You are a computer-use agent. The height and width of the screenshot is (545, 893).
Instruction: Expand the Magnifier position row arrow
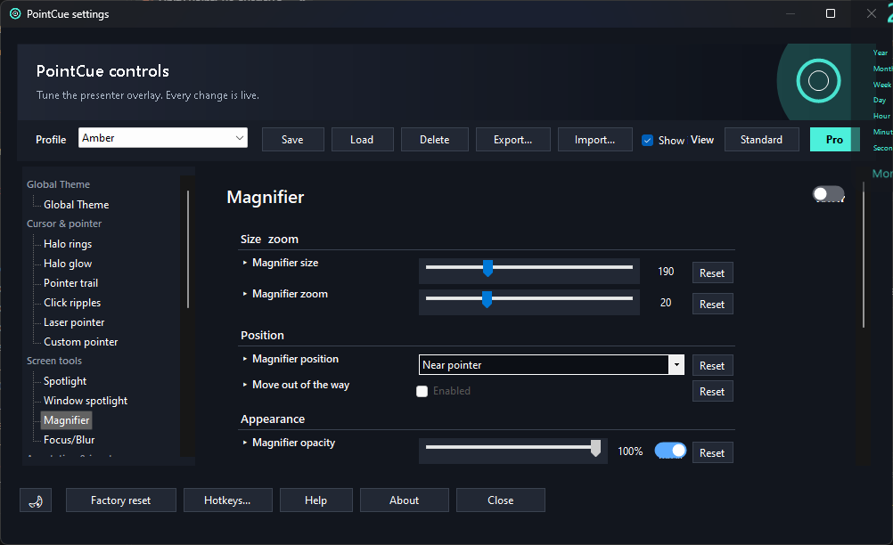pos(245,359)
